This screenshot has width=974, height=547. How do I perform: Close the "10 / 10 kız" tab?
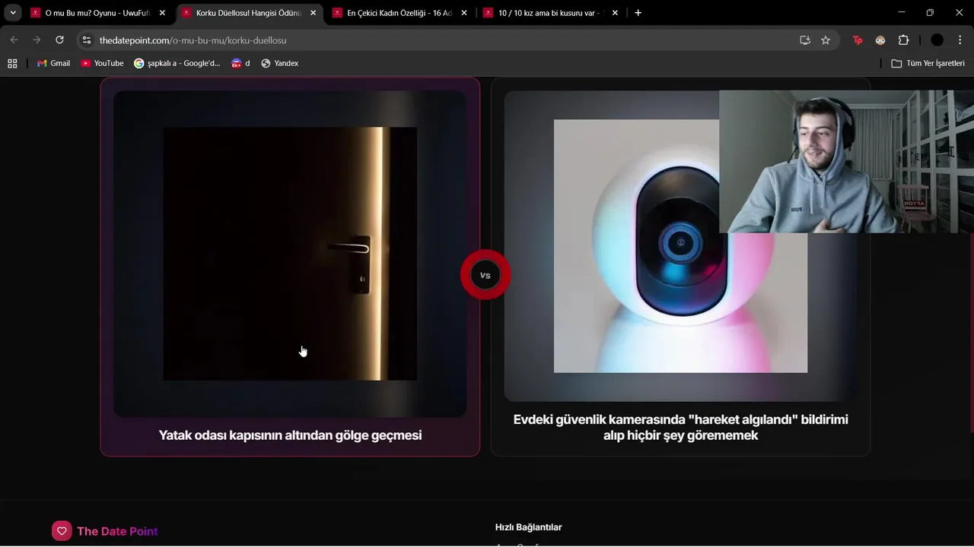pos(615,13)
